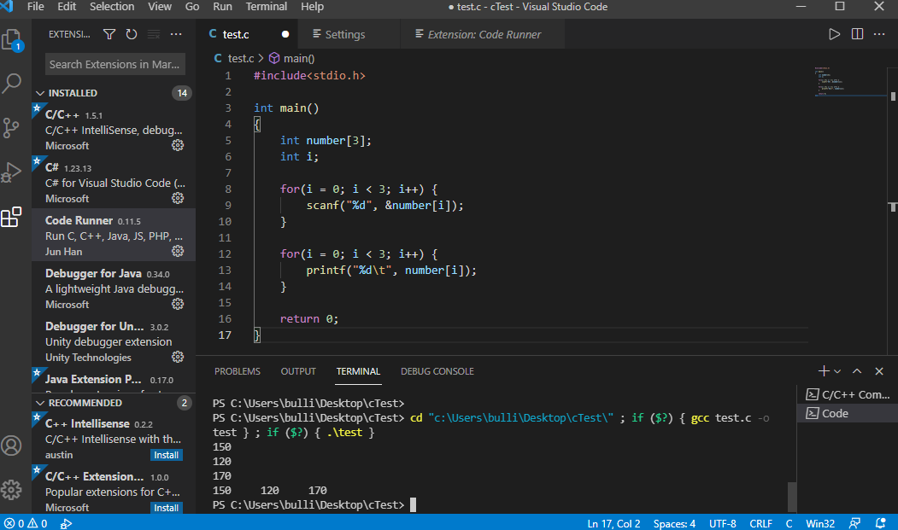Open the Accounts menu icon
Image resolution: width=898 pixels, height=530 pixels.
point(11,446)
